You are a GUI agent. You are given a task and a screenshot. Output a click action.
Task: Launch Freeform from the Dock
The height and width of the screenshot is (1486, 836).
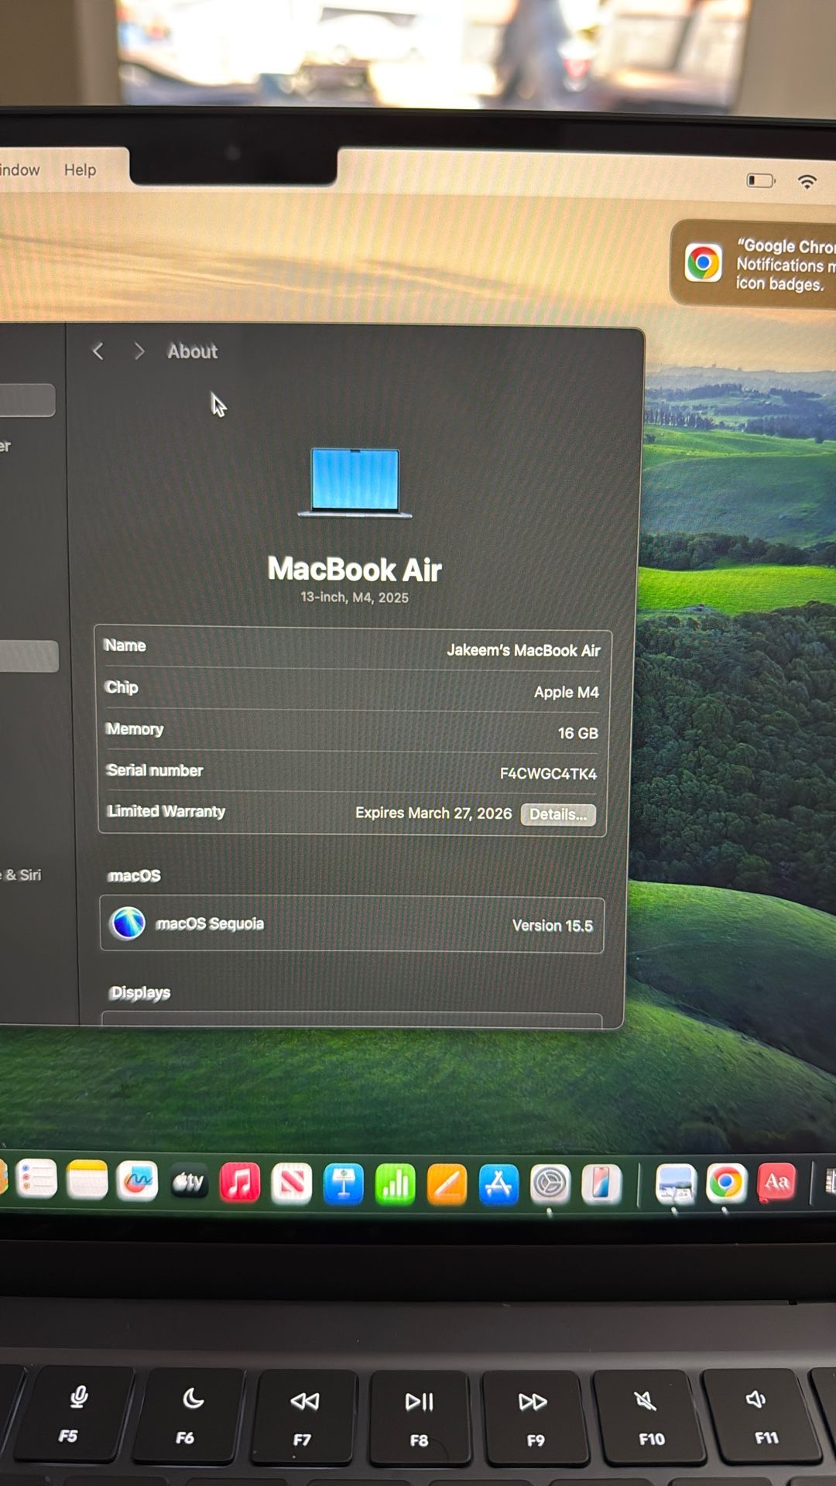coord(137,1181)
